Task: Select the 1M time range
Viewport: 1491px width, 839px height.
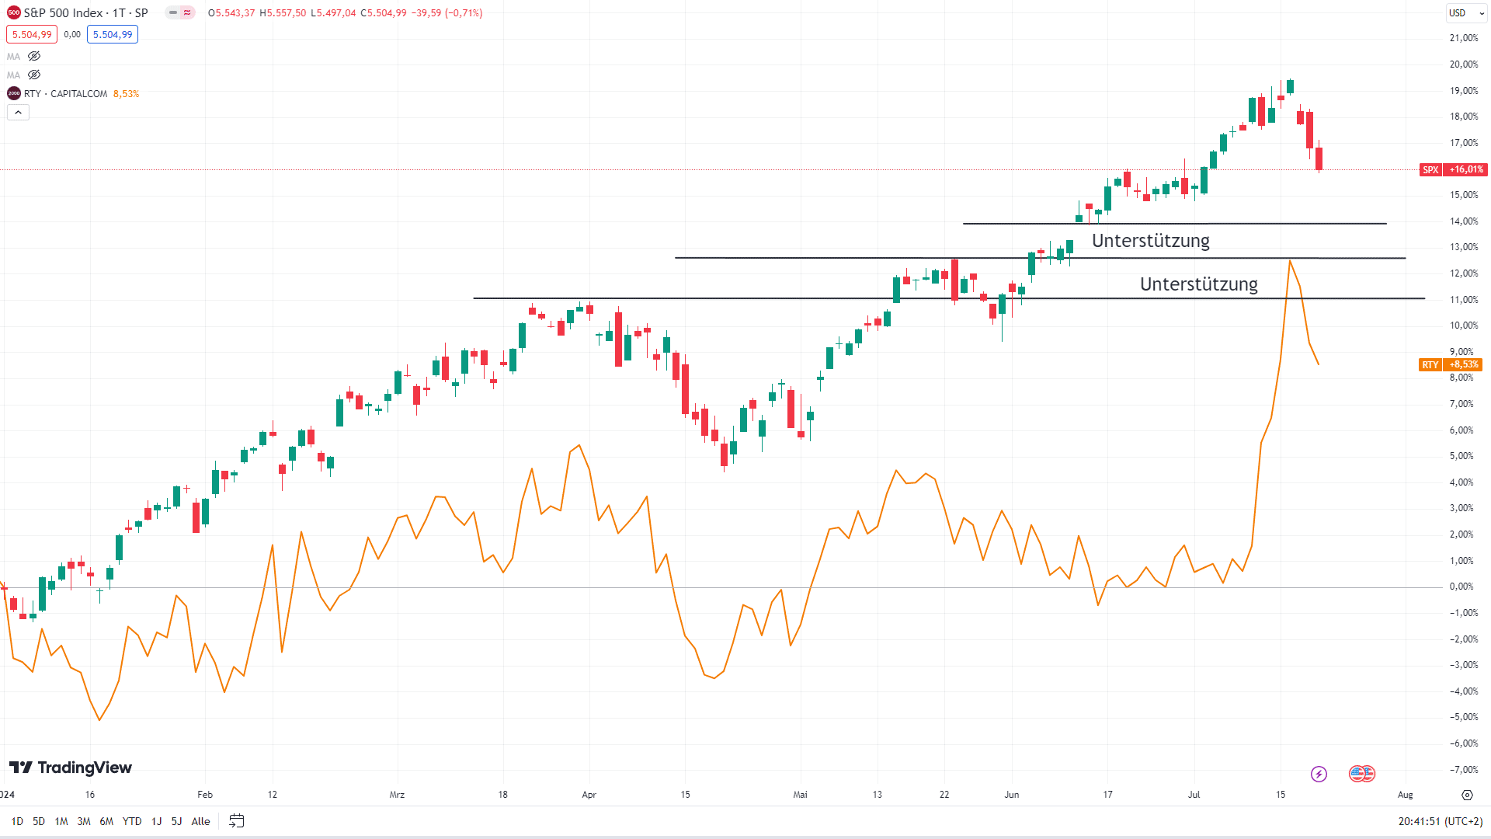Action: 61,821
